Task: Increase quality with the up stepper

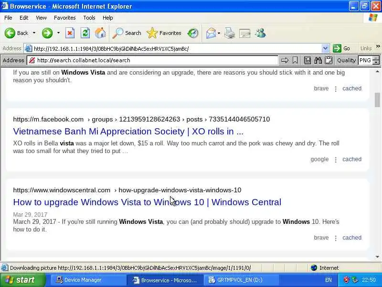Action: (x=376, y=58)
